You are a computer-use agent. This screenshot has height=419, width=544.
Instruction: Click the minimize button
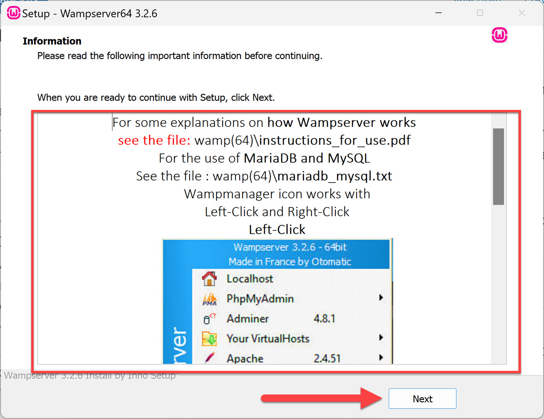point(438,13)
